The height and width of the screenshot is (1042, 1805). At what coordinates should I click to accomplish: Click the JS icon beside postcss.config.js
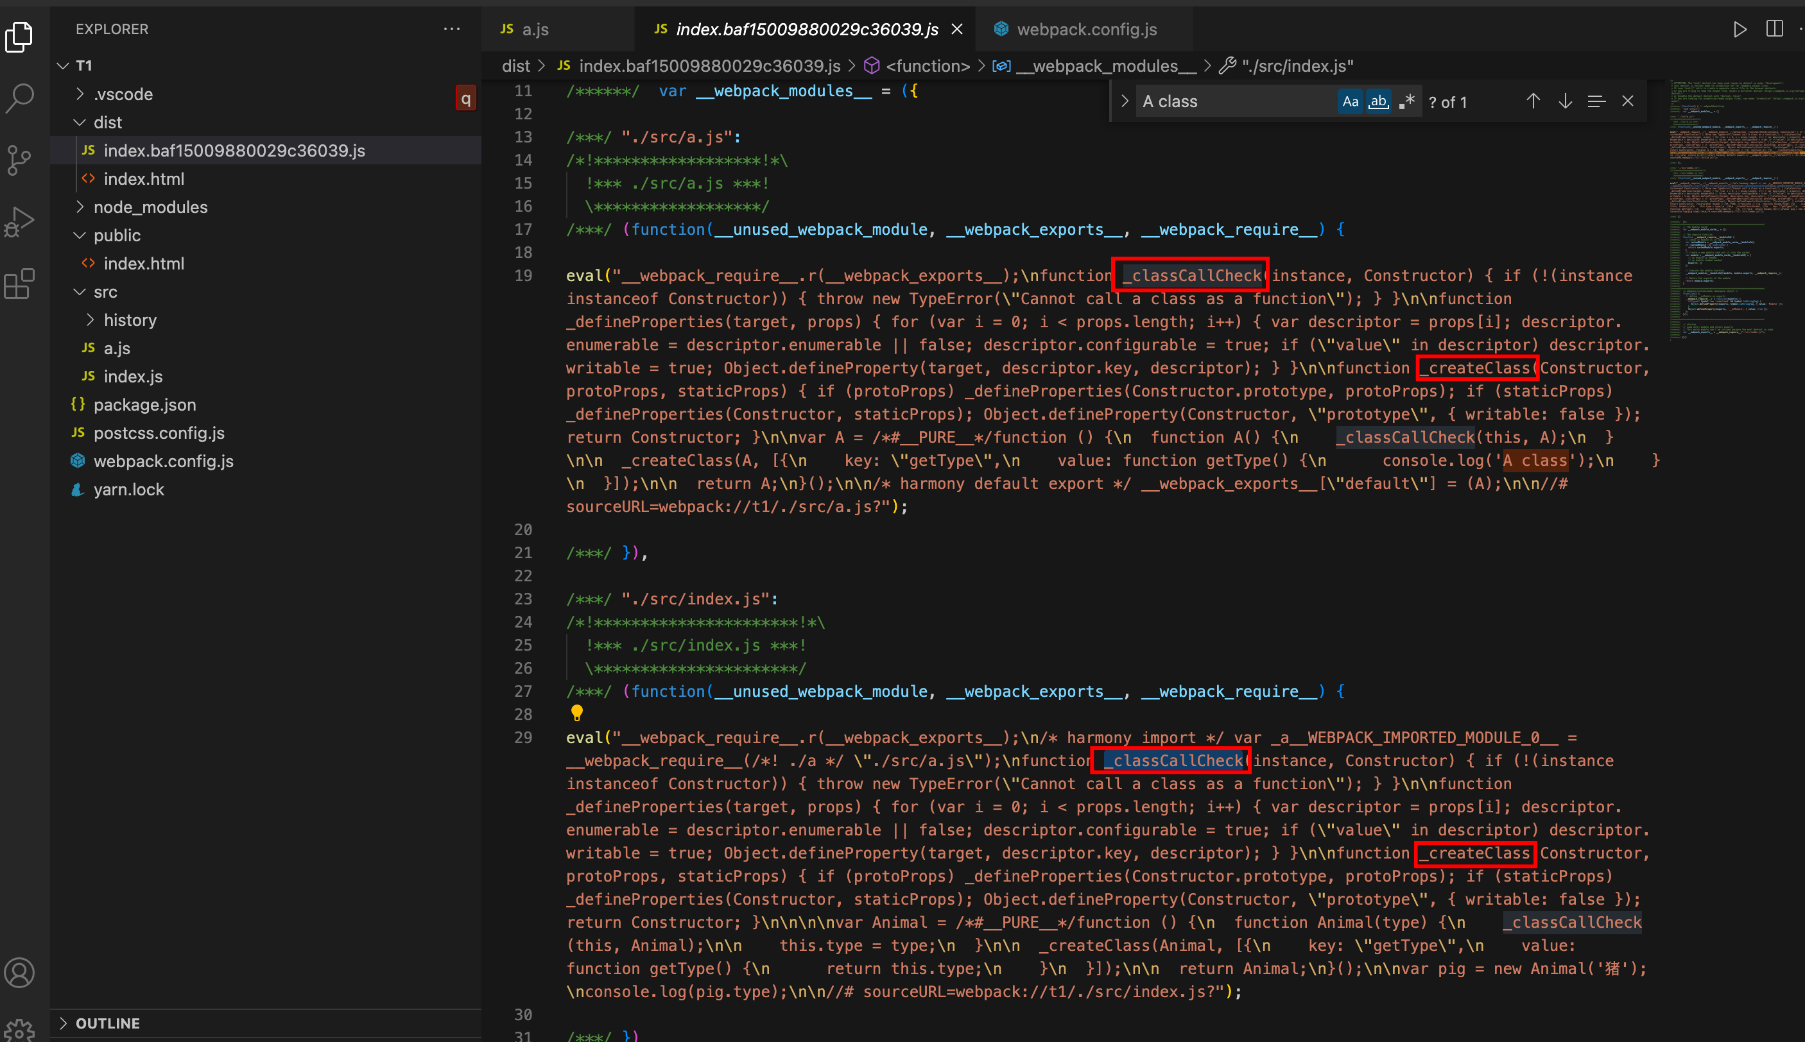point(78,432)
